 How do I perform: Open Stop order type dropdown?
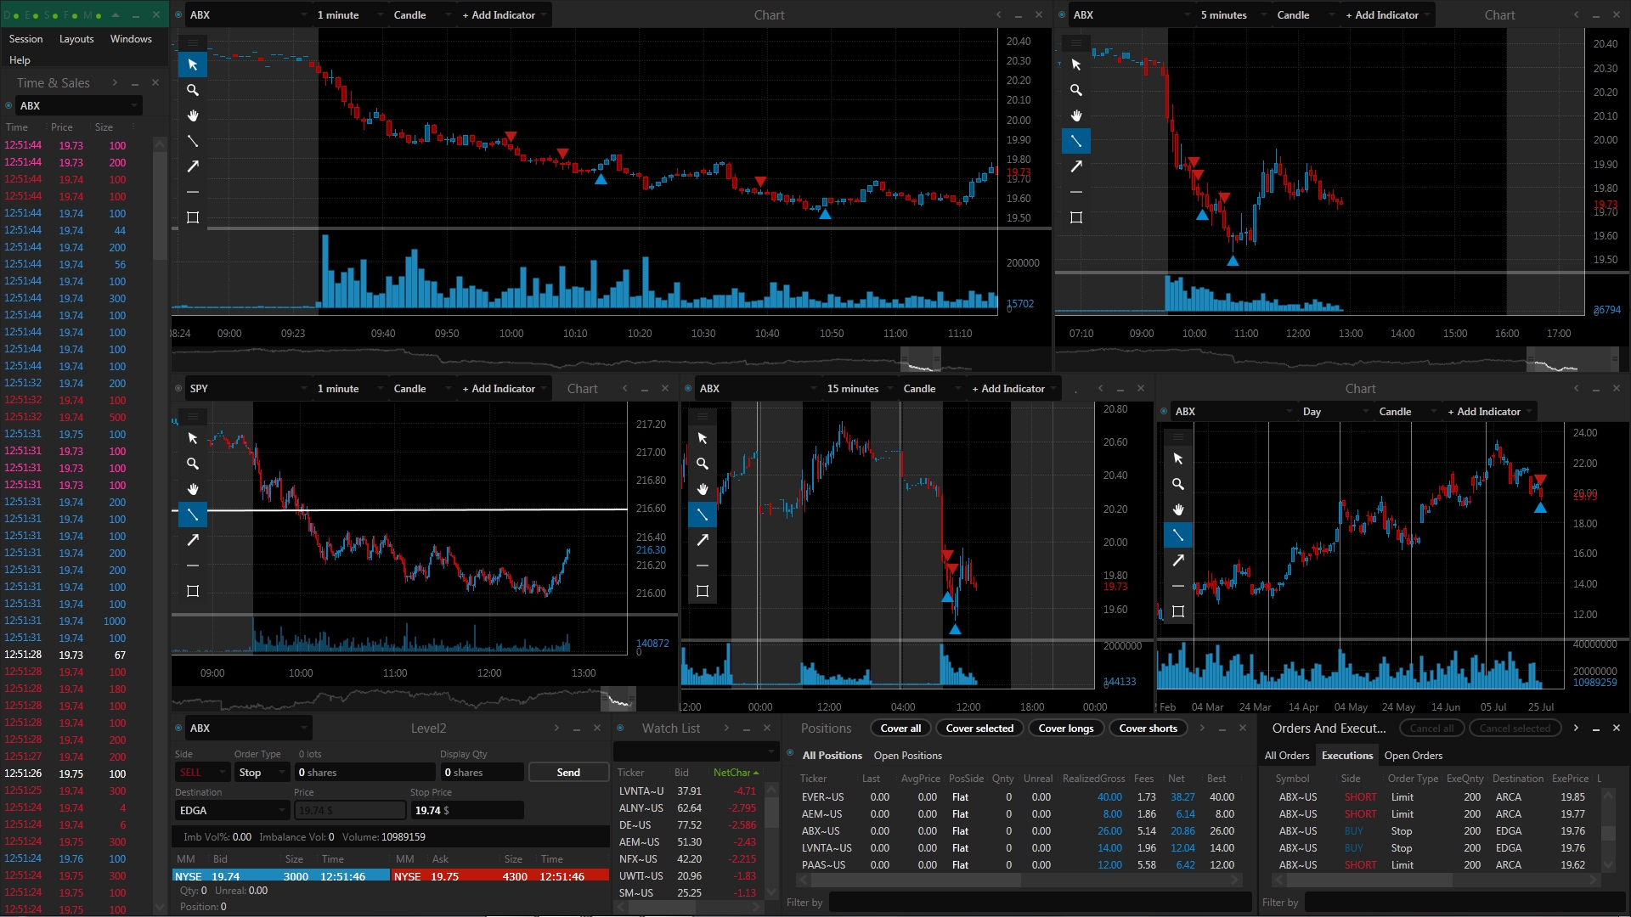coord(262,773)
